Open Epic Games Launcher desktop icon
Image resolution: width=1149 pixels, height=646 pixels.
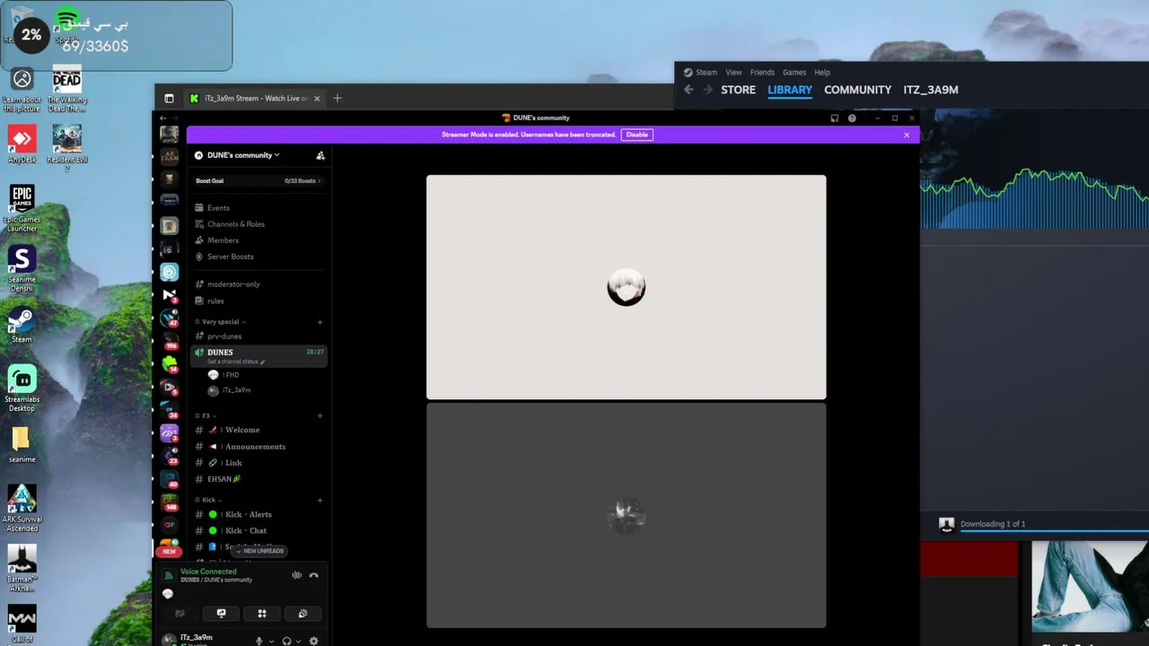coord(22,208)
